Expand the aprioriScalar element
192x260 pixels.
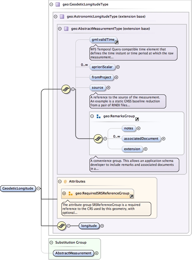coord(118,67)
